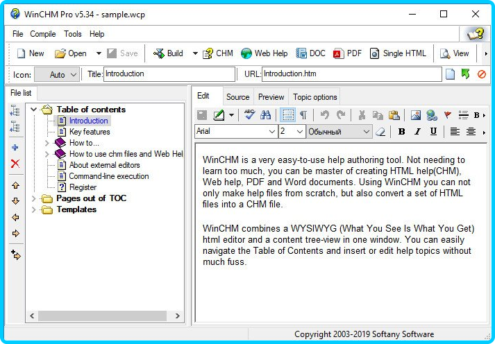
Task: Switch to the Source tab
Action: [237, 97]
